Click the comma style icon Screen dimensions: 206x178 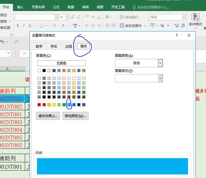coord(168,25)
